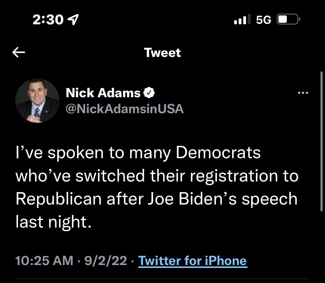Viewport: 325px width, 283px height.
Task: Select the word Democrats in tweet text
Action: click(x=218, y=152)
